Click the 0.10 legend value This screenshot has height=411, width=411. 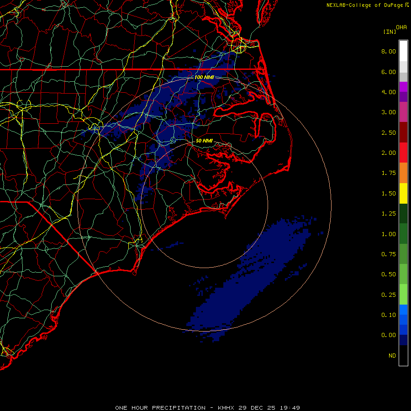[389, 315]
